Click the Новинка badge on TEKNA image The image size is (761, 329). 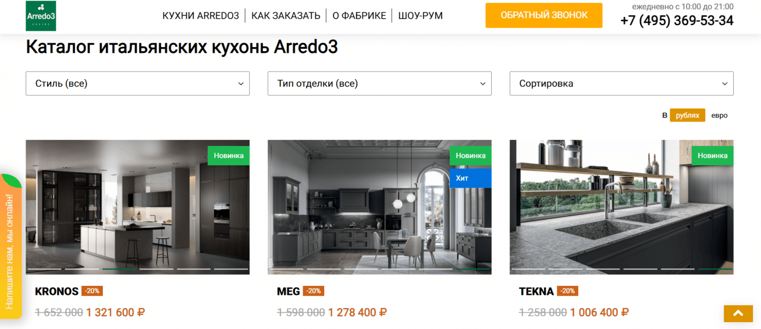pos(713,156)
